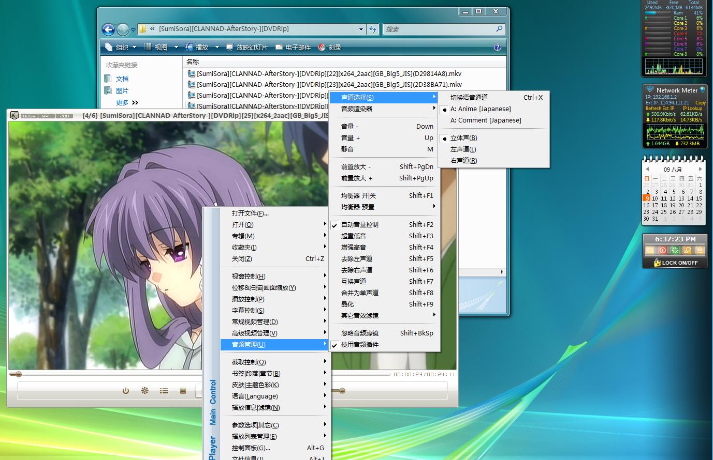Click the power icon in player controls
The image size is (713, 460).
(126, 391)
